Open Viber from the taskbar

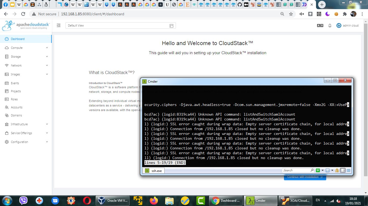pos(23,200)
